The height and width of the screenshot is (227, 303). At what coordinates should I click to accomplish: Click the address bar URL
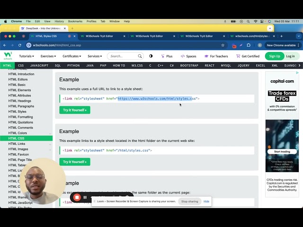pyautogui.click(x=57, y=45)
